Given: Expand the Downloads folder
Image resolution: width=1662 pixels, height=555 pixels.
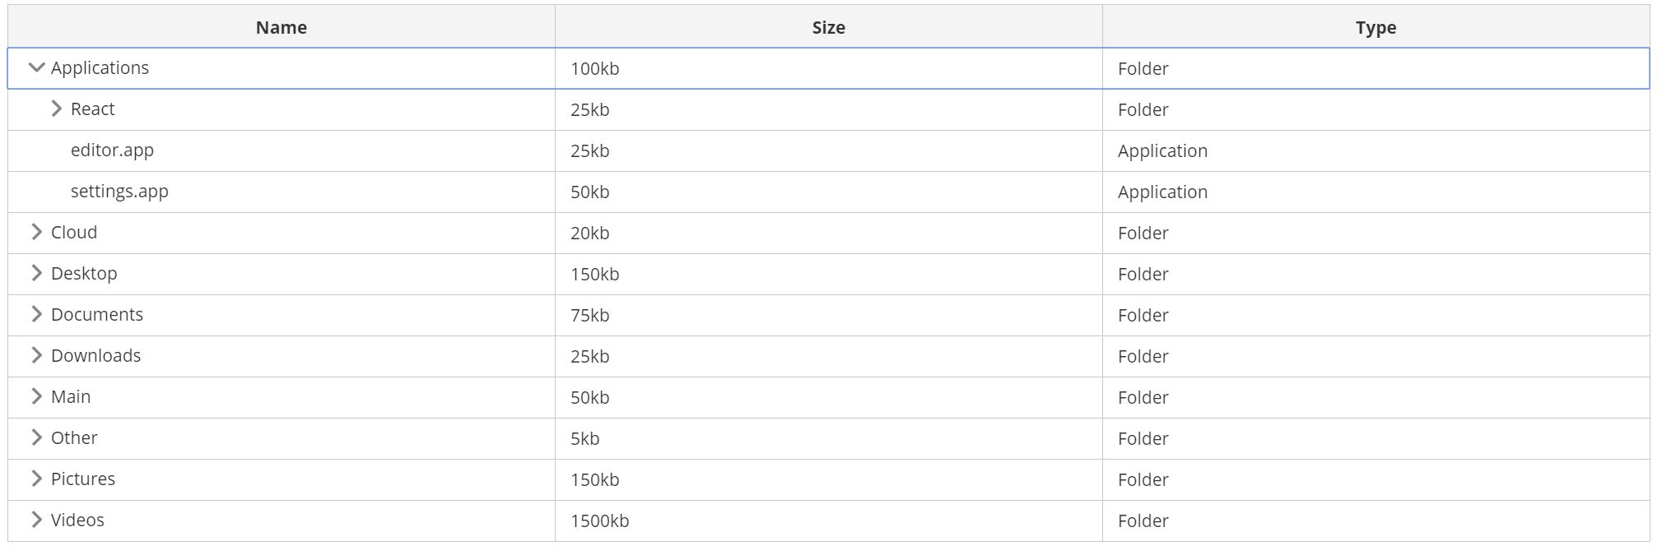Looking at the screenshot, I should click(x=36, y=355).
